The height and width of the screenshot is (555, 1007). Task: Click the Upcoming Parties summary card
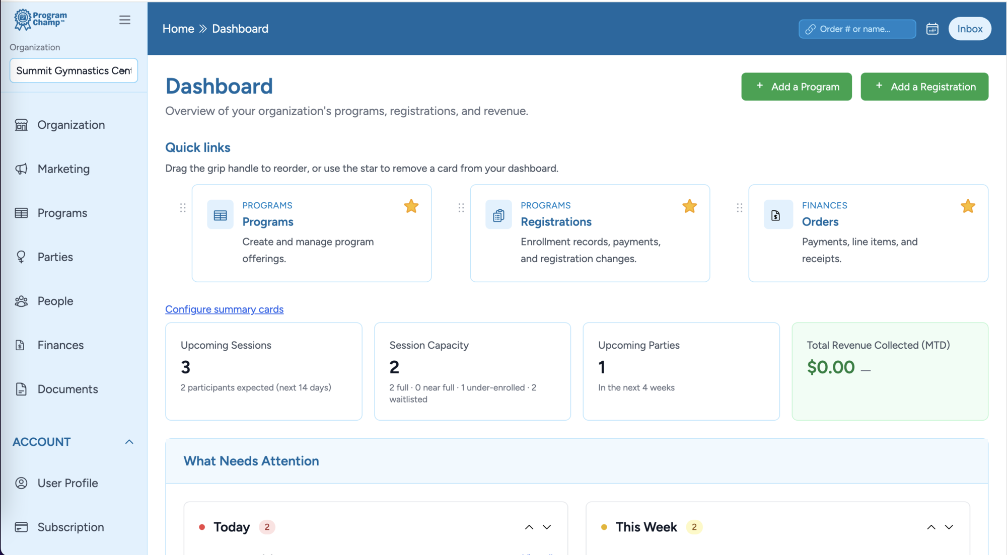click(x=681, y=371)
